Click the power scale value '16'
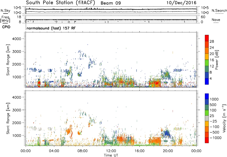Screen dimensions: 227x157 point(212,60)
